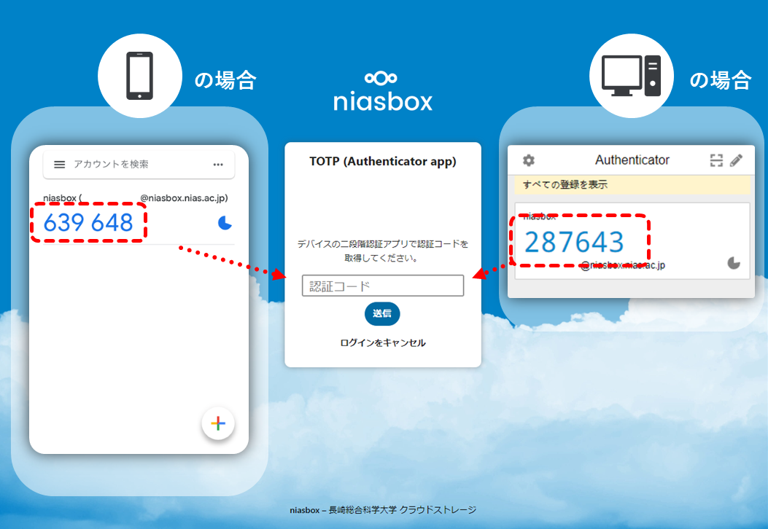Click the 287643 code in the Authenticator extension
This screenshot has width=768, height=529.
(x=574, y=242)
